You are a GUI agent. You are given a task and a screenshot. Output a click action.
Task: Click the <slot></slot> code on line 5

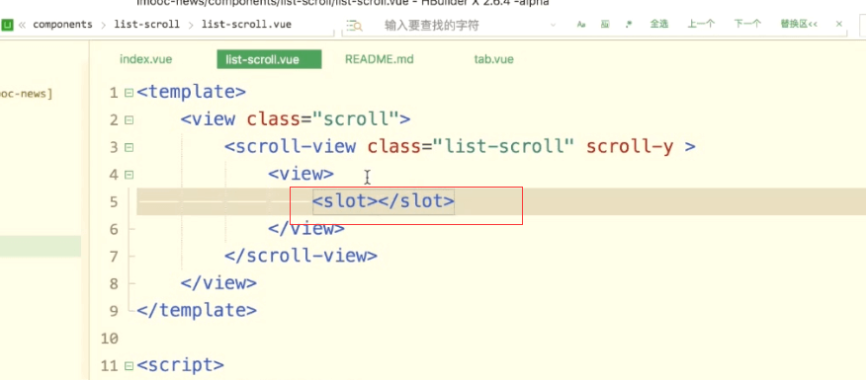point(384,201)
